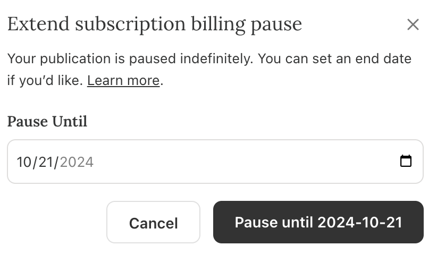This screenshot has height=254, width=437.
Task: Cancel the pause extension
Action: click(x=153, y=222)
